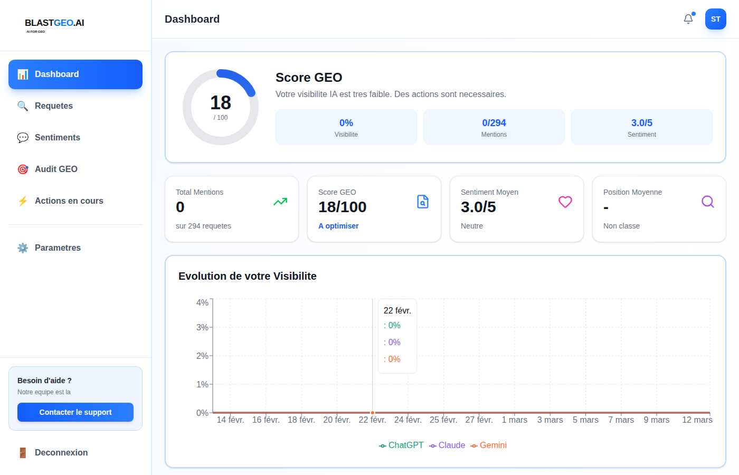Screen dimensions: 739x475
Task: Click the 'Neutre' sentiment label
Action: pos(472,226)
